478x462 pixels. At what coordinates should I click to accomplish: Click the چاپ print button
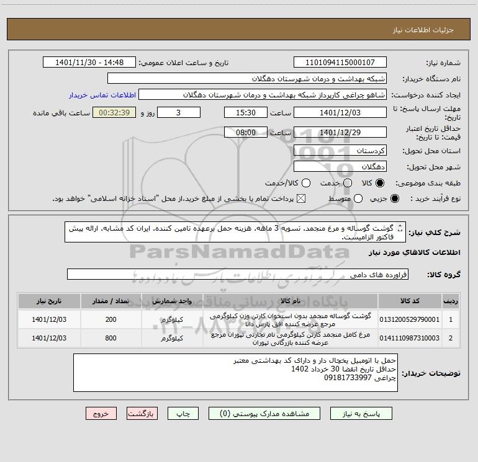point(183,414)
